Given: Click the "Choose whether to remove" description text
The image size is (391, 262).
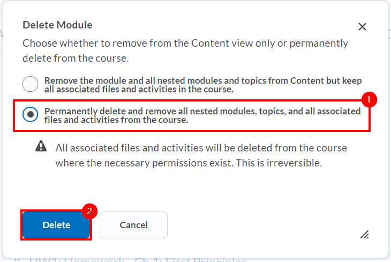Looking at the screenshot, I should pyautogui.click(x=185, y=50).
